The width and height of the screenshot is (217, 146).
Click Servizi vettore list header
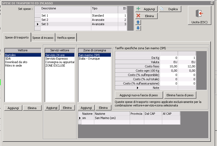60,50
